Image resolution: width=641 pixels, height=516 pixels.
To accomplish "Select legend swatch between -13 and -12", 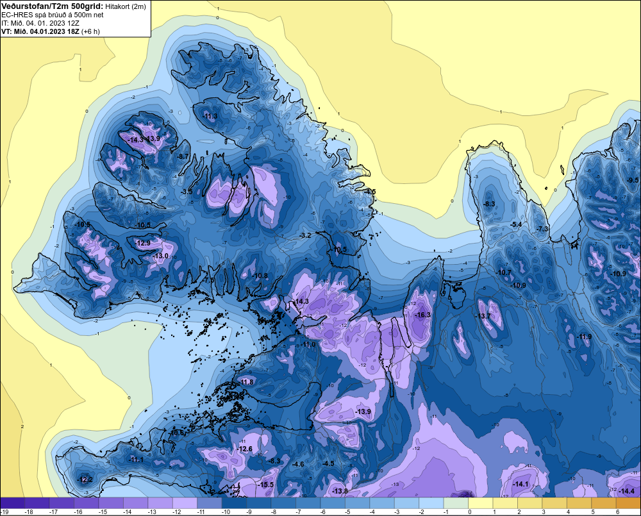I will [x=160, y=503].
